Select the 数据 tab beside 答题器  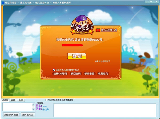pyautogui.click(x=13, y=100)
